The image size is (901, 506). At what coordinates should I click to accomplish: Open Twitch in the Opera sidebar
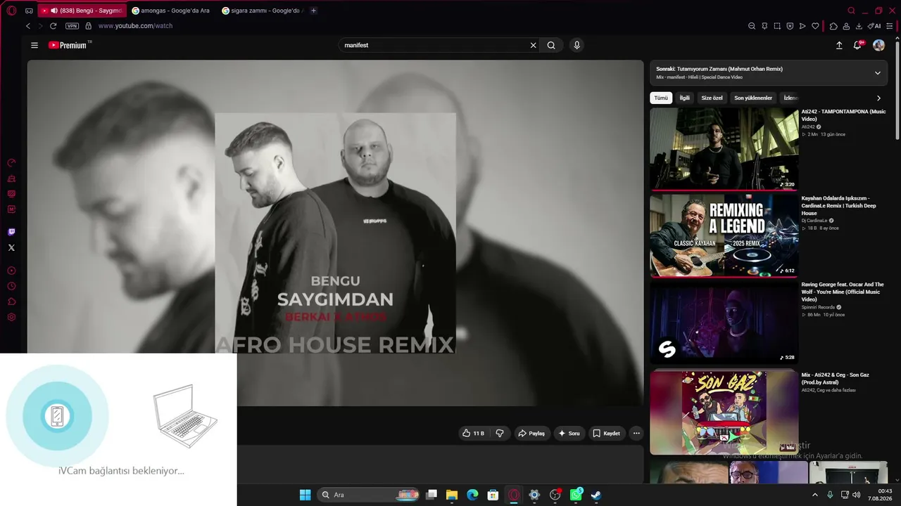tap(11, 232)
